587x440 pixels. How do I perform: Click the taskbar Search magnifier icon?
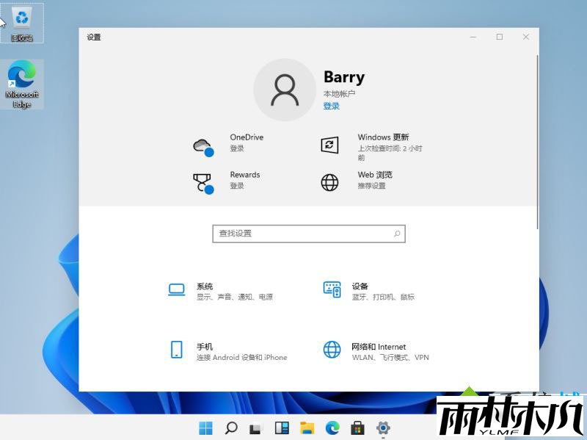point(231,428)
